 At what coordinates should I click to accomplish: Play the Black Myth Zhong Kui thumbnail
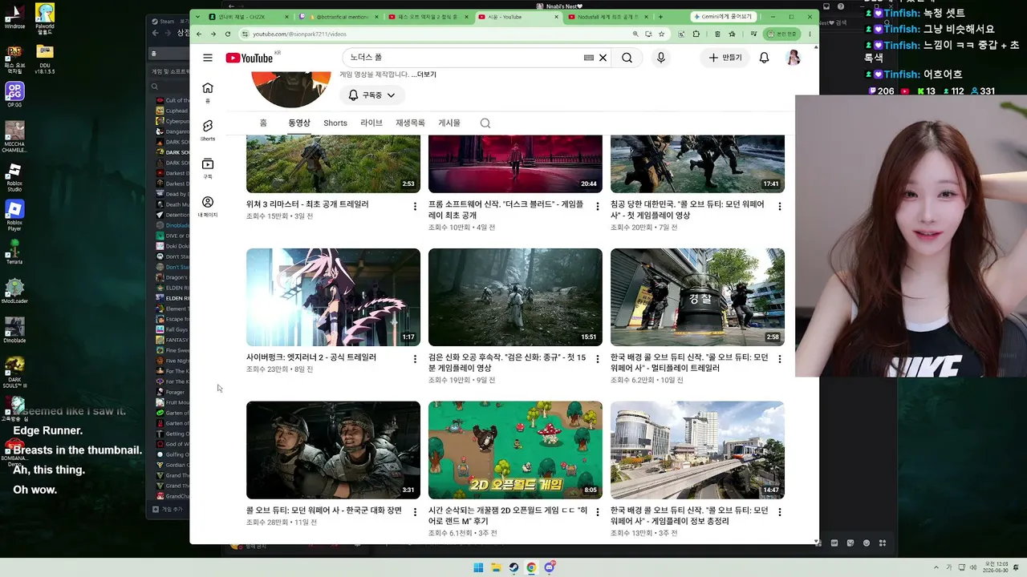(515, 297)
